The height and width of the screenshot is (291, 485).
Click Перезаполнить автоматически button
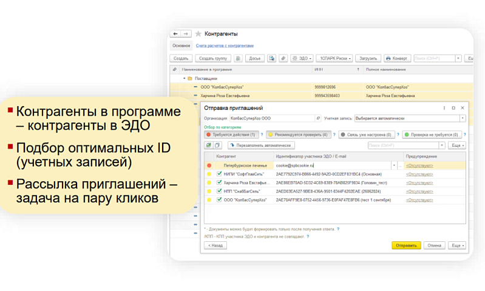(262, 145)
